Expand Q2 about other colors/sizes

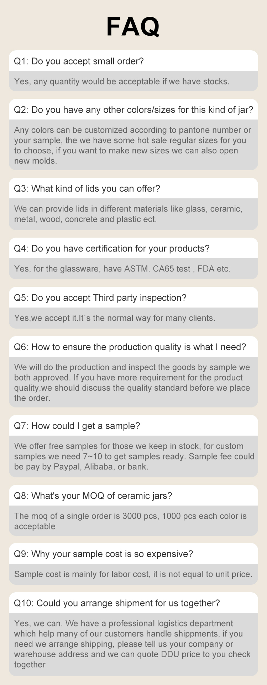click(133, 110)
